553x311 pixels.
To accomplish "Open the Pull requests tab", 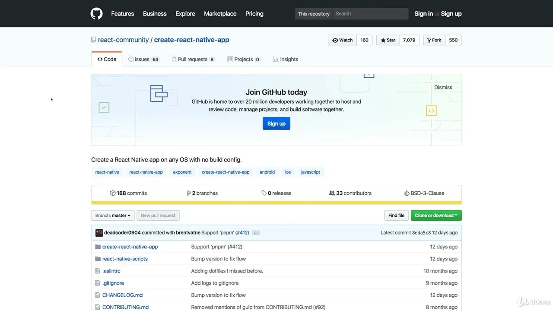I will 193,59.
